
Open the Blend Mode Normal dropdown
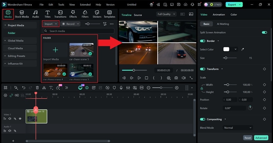coord(238,128)
